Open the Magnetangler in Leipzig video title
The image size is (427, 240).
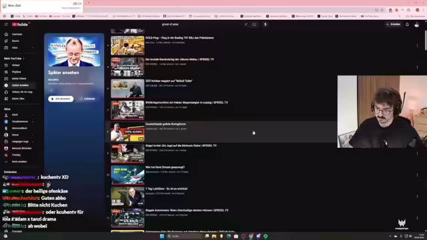[187, 103]
